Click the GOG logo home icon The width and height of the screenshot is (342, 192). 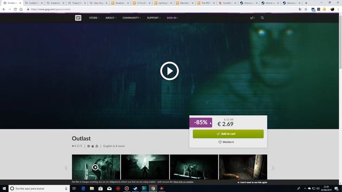pos(78,18)
